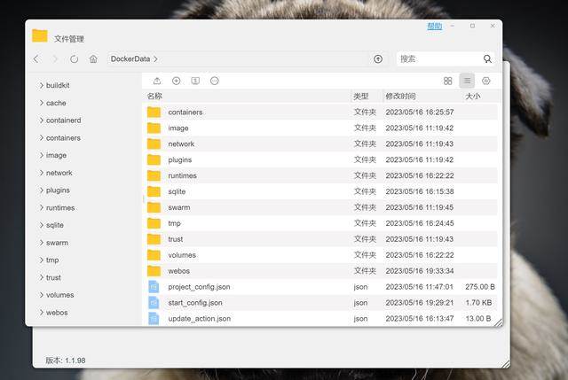568x380 pixels.
Task: Refresh the current folder
Action: pyautogui.click(x=74, y=59)
